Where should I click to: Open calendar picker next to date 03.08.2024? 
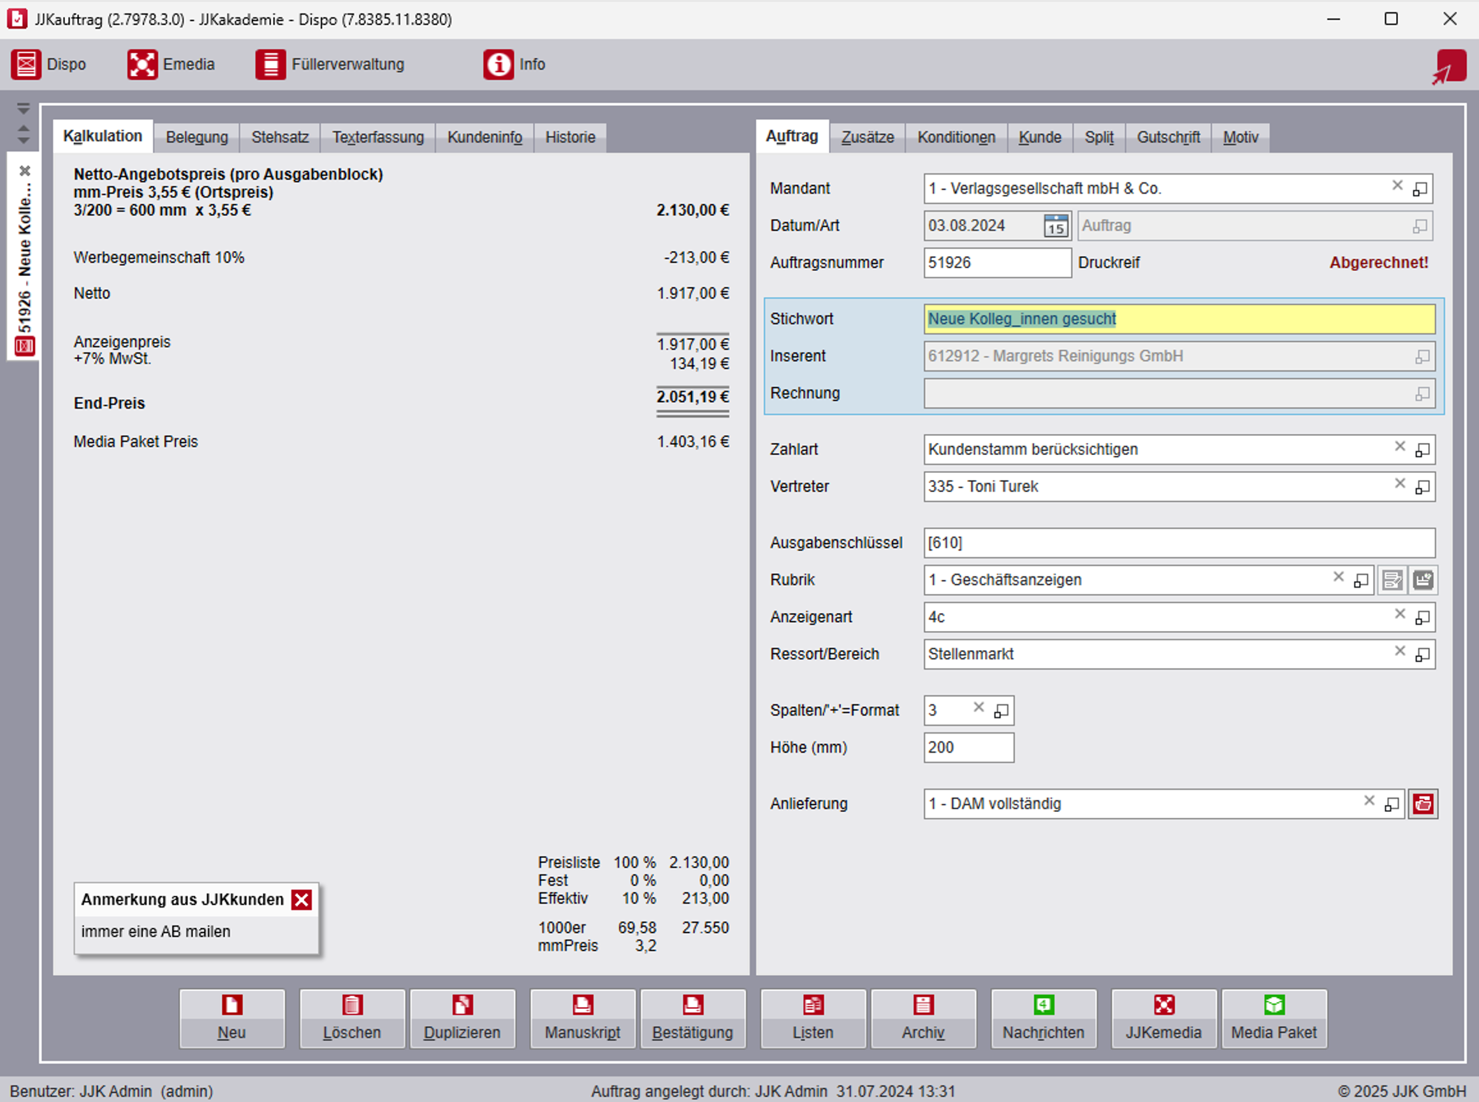click(1055, 226)
